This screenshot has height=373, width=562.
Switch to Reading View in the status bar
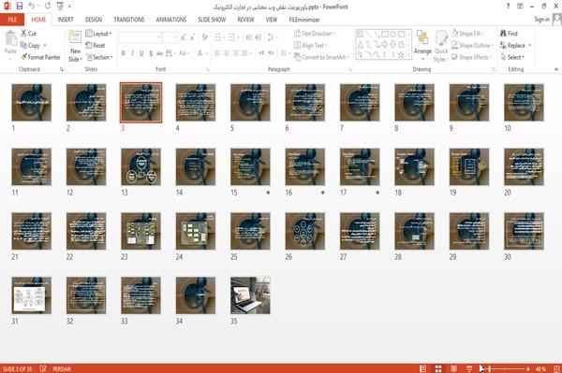tap(453, 368)
